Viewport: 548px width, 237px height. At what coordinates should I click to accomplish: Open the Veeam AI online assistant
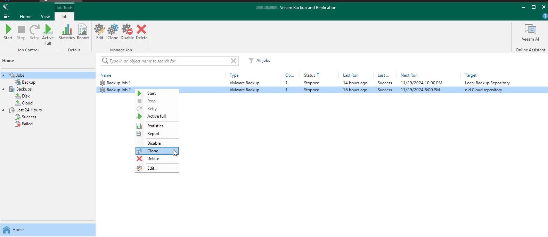point(530,33)
